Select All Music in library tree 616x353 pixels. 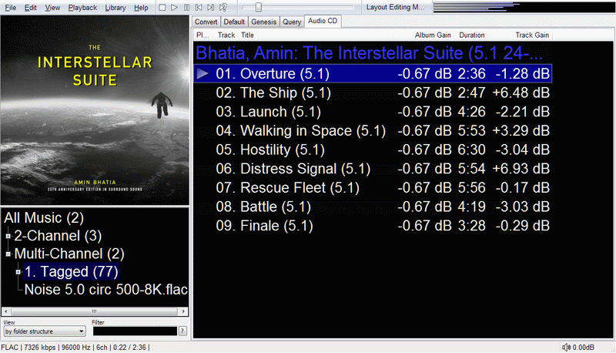[44, 218]
